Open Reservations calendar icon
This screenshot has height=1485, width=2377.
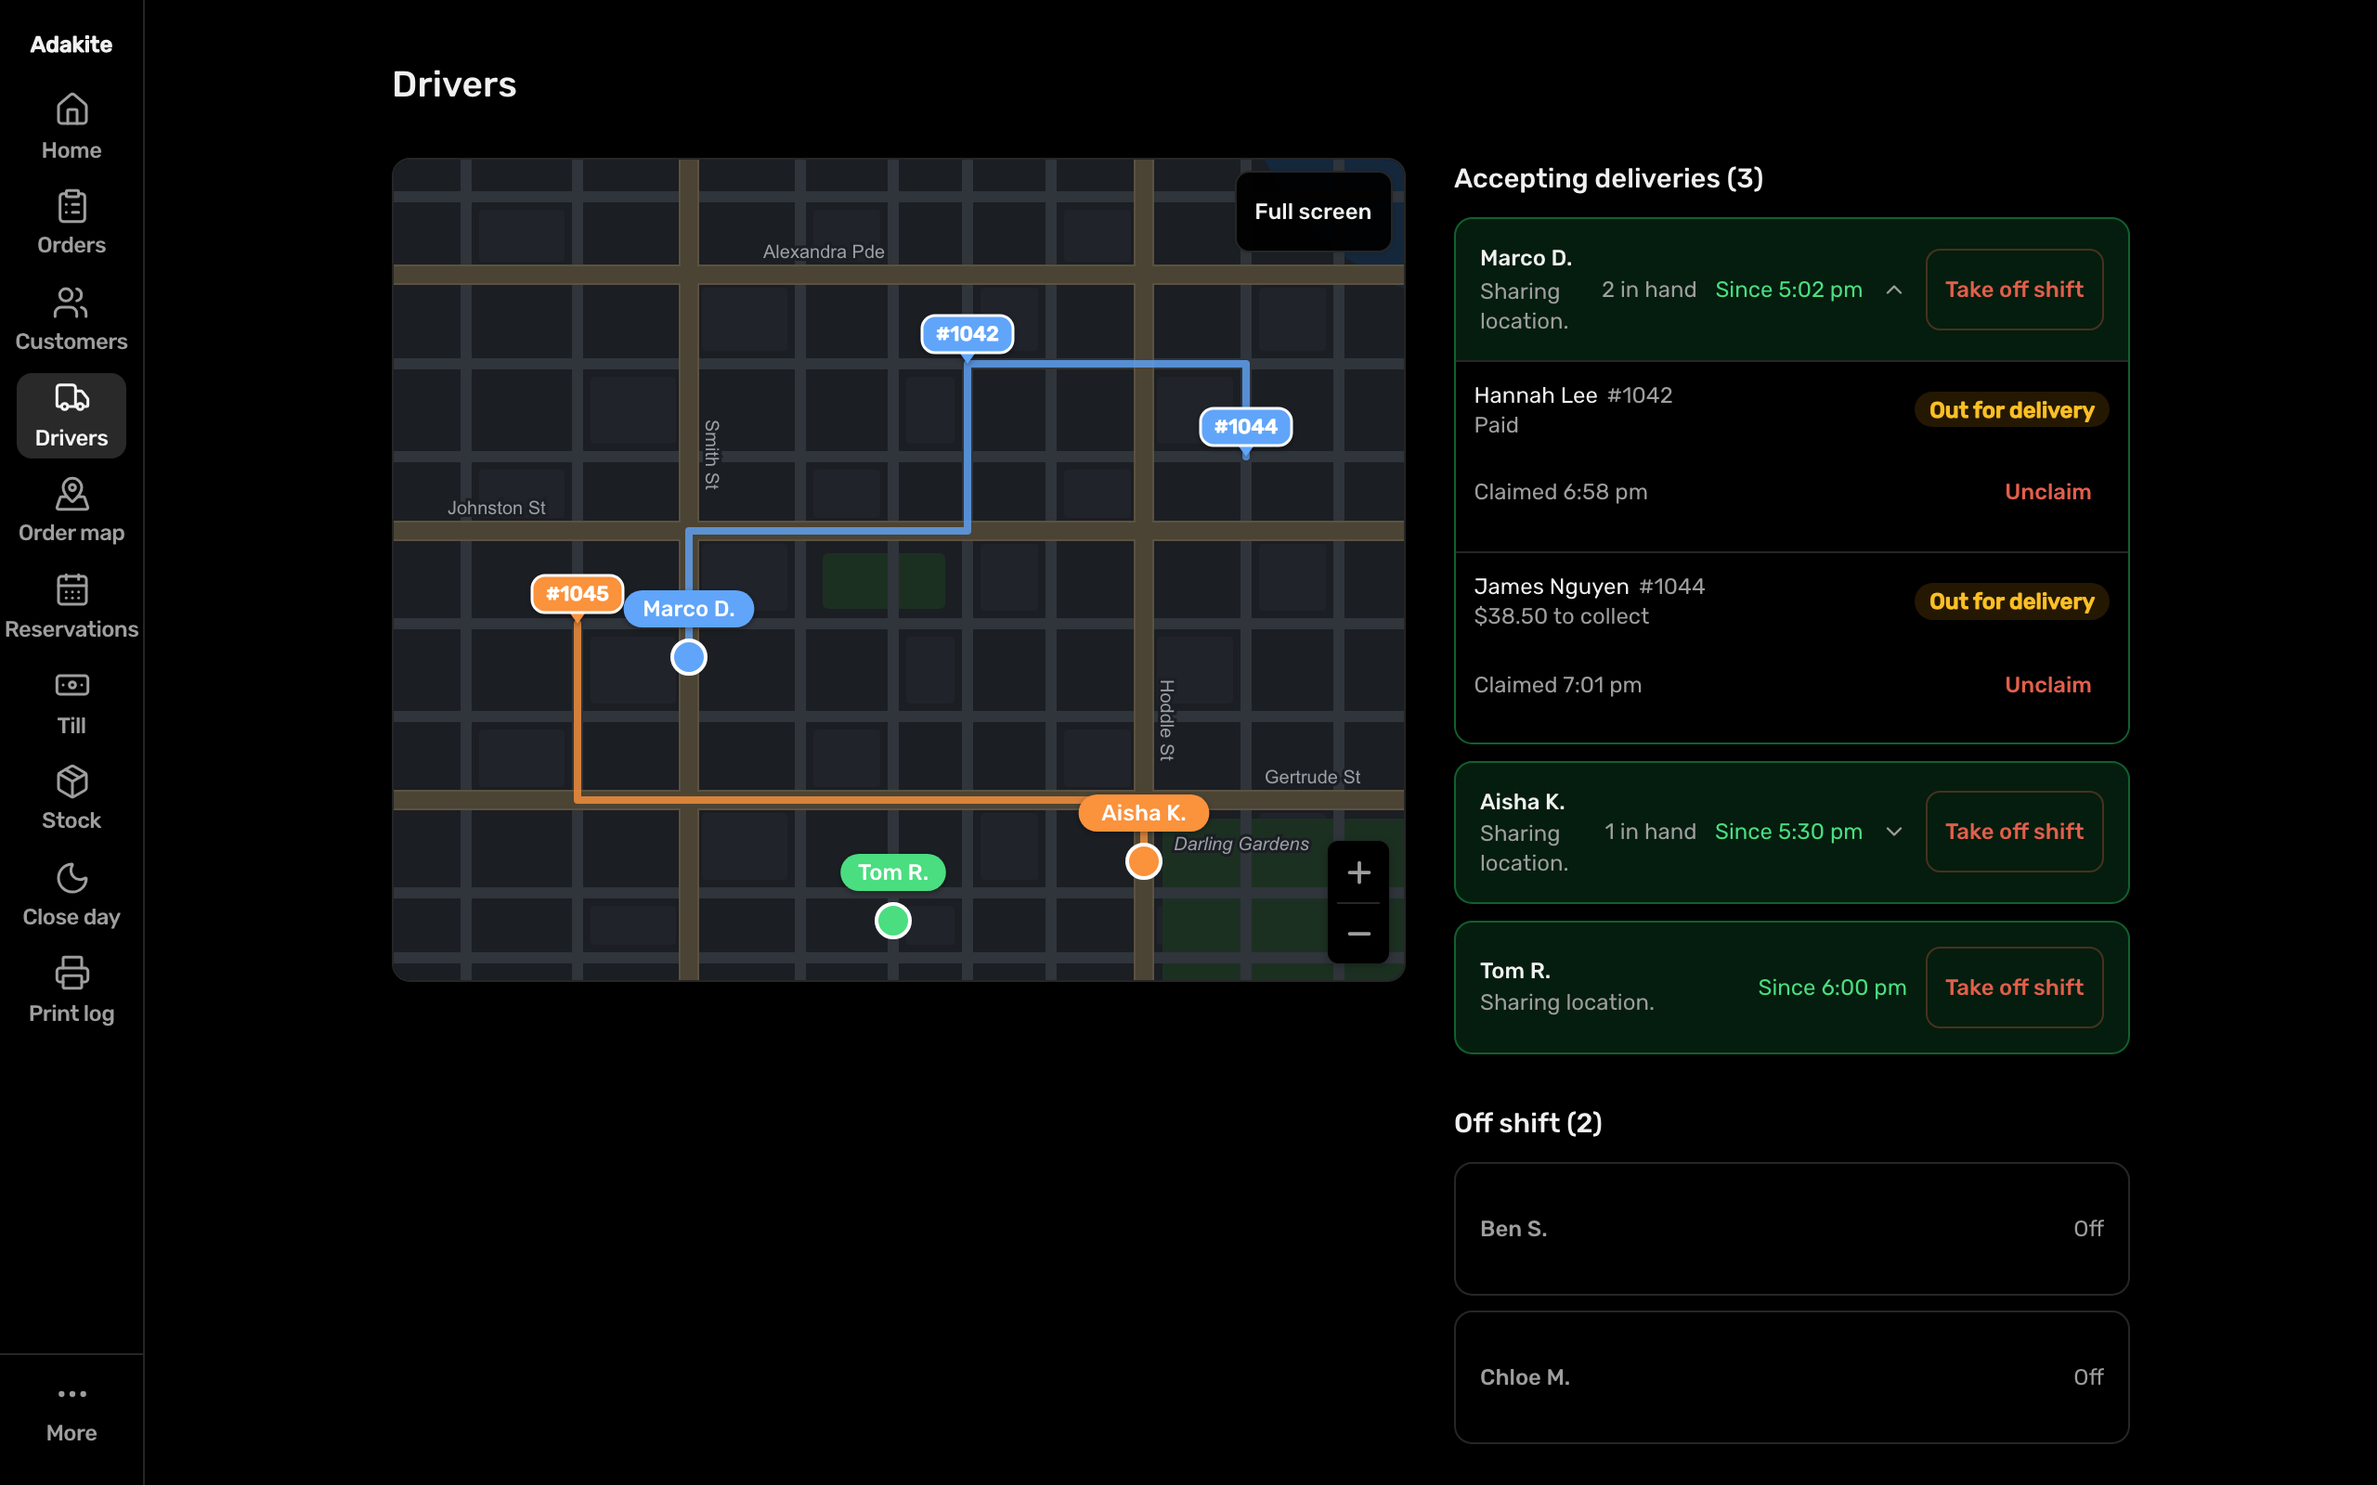coord(71,590)
